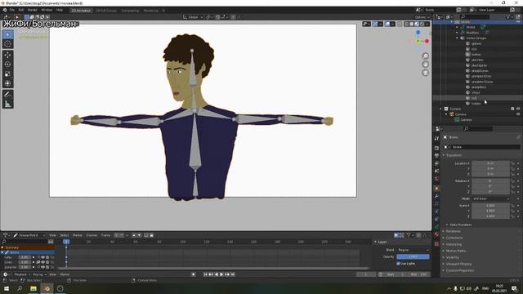Open the rotation Mode XYZ Euler dropdown
523x294 pixels.
click(x=490, y=198)
